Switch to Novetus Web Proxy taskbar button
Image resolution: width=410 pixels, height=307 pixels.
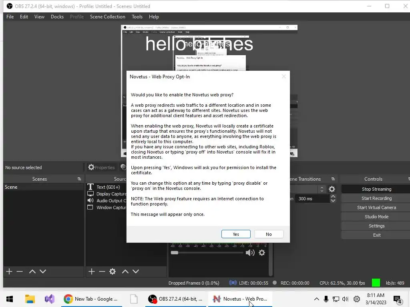tap(240, 299)
